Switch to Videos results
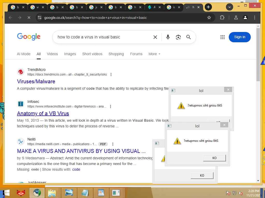Screen dimensions: 265x198 52,54
